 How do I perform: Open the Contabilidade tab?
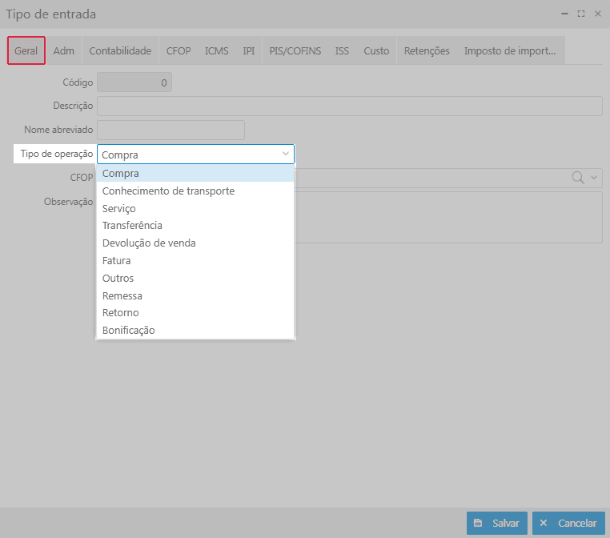(120, 50)
